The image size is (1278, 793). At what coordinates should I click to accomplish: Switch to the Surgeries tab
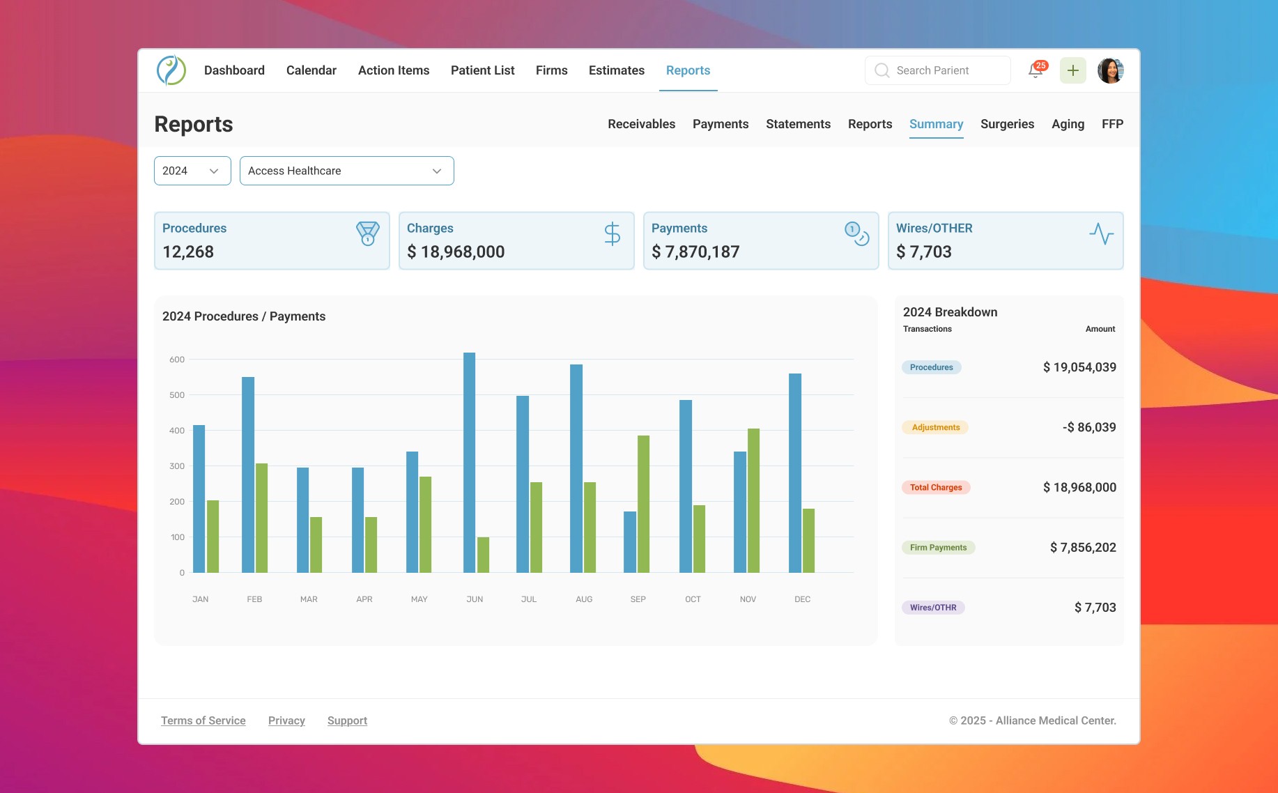[x=1008, y=124]
